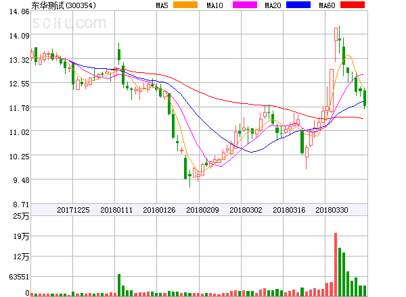The width and height of the screenshot is (406, 297).
Task: Click the 20180316 date label
Action: pos(289,210)
